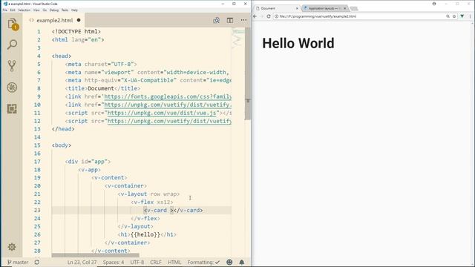
Task: Click line number 15 in the gutter
Action: 37,145
